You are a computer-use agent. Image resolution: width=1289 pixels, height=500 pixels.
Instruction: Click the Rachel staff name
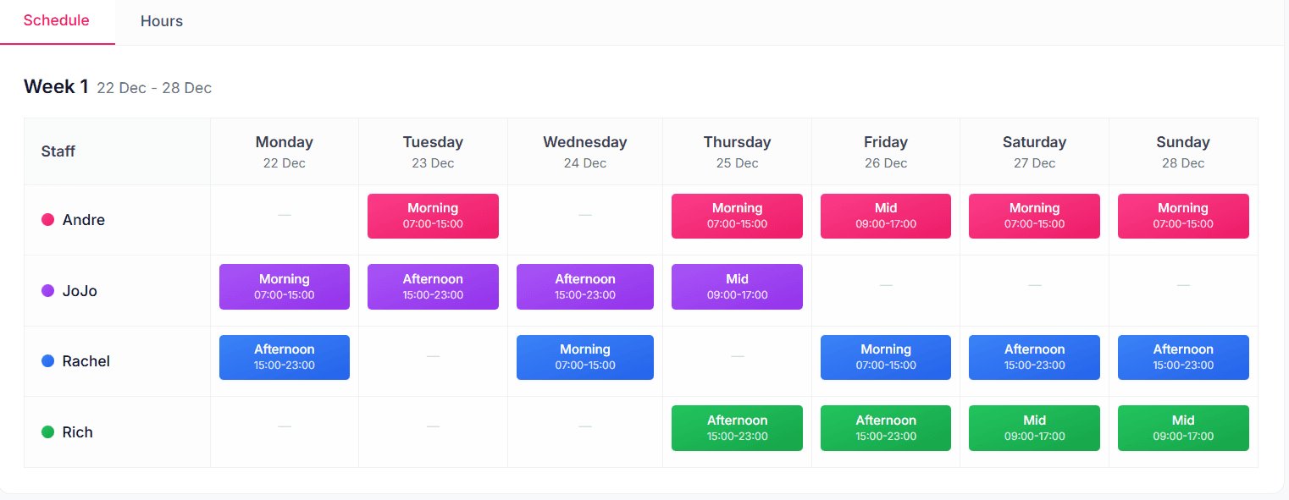(x=86, y=361)
